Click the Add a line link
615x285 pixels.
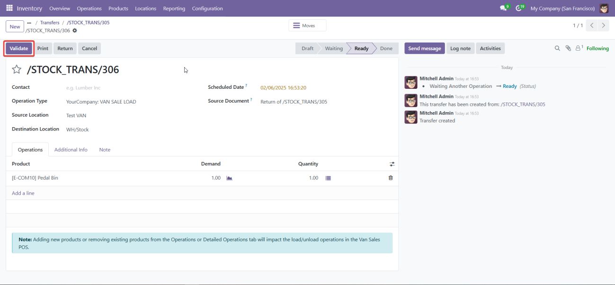coord(23,193)
